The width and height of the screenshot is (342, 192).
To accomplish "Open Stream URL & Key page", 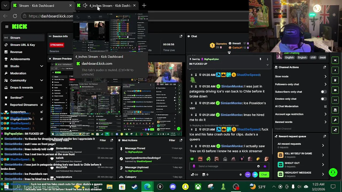I will (23, 45).
